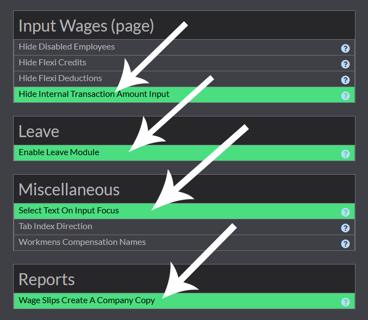Image resolution: width=368 pixels, height=320 pixels.
Task: Open Workmens Compensation Names setting
Action: pos(82,242)
